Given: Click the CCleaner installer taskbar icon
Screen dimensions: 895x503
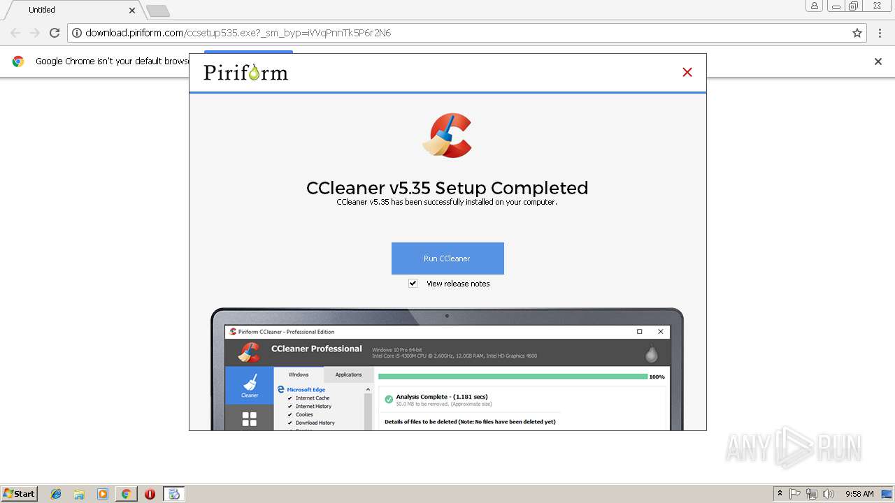Looking at the screenshot, I should click(174, 494).
